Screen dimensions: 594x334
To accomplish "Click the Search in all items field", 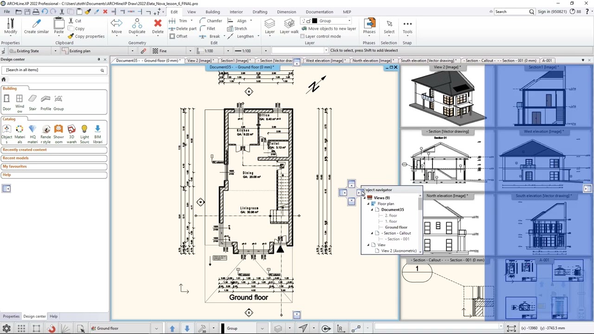I will coord(54,70).
